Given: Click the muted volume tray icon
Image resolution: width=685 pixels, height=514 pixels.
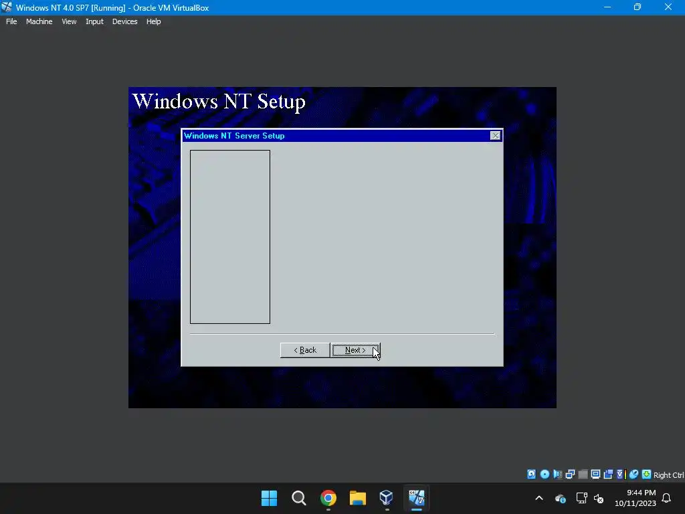Looking at the screenshot, I should 599,498.
